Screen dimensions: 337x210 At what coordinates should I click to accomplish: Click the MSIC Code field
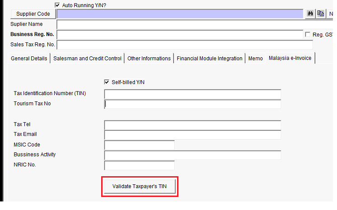tap(139, 145)
